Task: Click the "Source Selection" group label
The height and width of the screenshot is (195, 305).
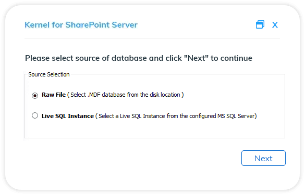Action: coord(49,74)
